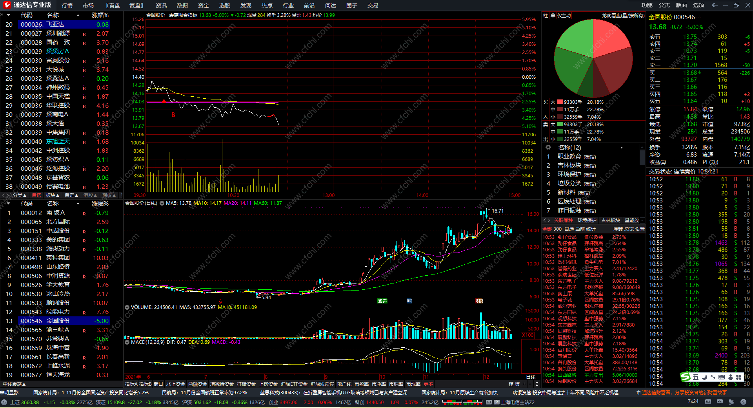Open the 公式 menu
Screen dimensions: 753x408
click(664, 5)
